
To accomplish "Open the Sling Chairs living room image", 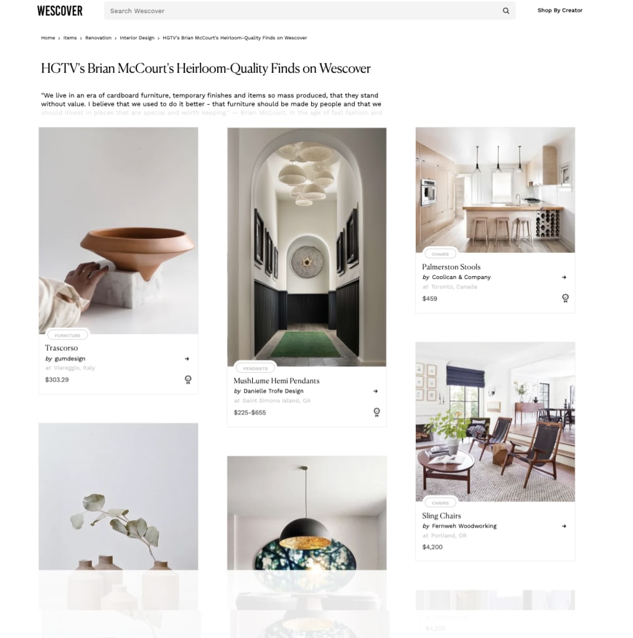I will (495, 422).
